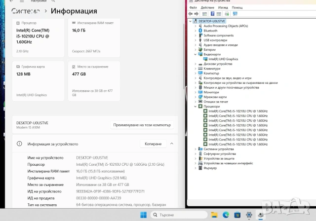This screenshot has width=316, height=221.
Task: Open the Файл menu
Action: [x=193, y=8]
